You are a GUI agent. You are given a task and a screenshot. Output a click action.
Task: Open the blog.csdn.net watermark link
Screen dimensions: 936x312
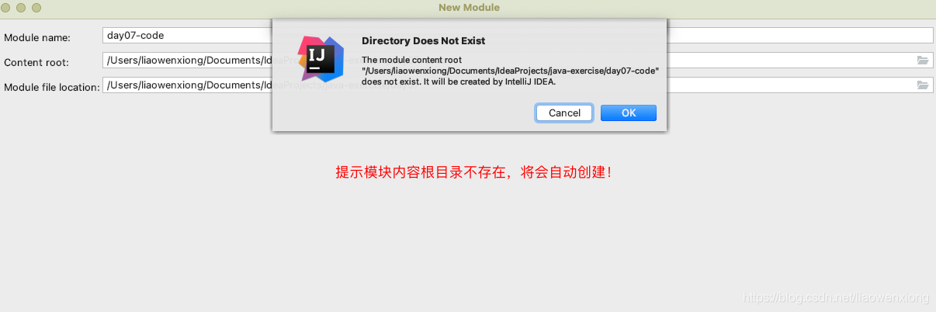tap(836, 297)
